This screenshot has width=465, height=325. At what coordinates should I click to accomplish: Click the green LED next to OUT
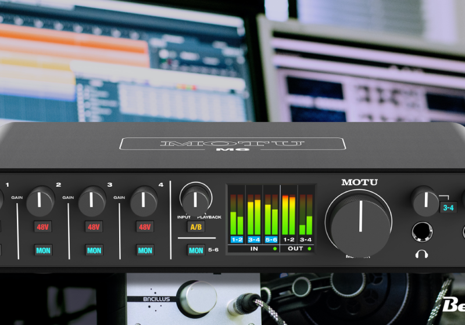tap(309, 248)
